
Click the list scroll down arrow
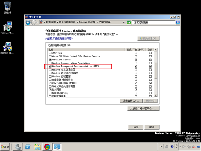click(156, 95)
